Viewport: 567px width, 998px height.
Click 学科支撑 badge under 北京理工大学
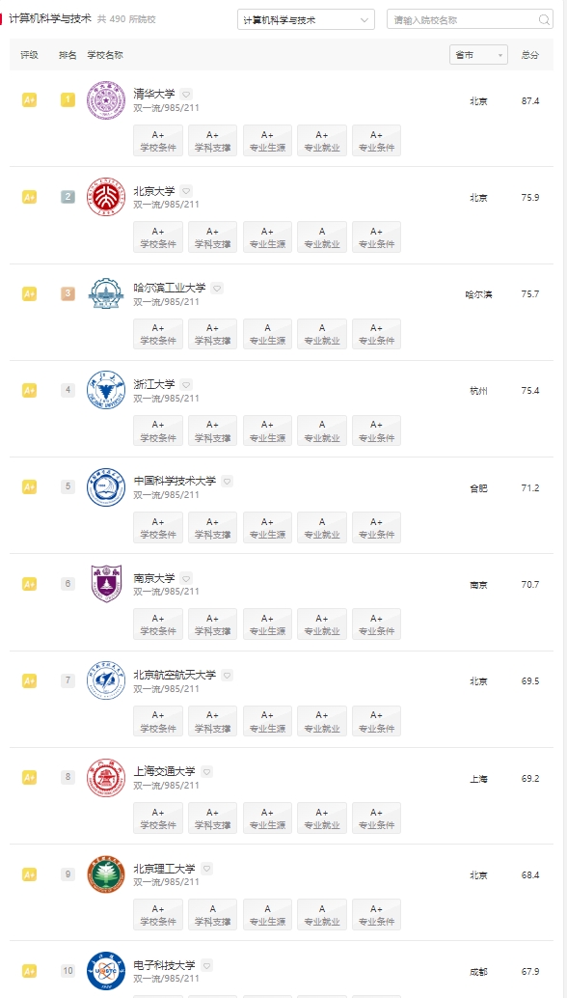pos(213,915)
